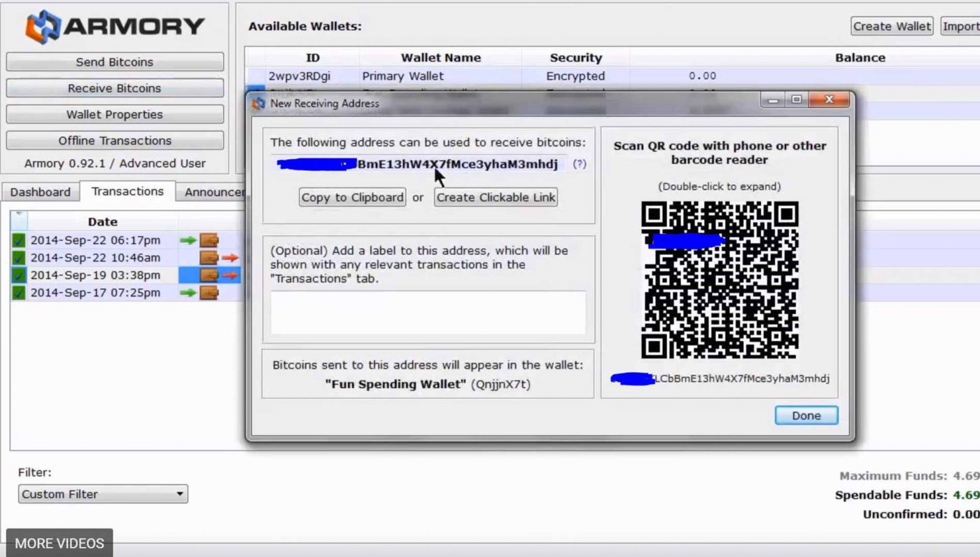Screen dimensions: 980x557
Task: Click the Maximum Funds label
Action: click(893, 476)
